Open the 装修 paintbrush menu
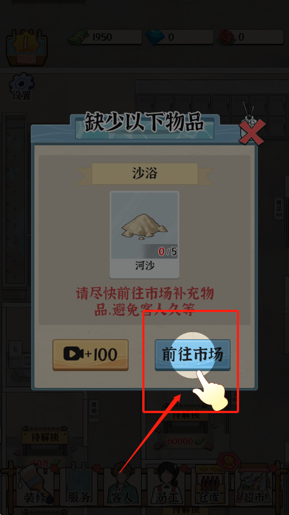 click(36, 485)
